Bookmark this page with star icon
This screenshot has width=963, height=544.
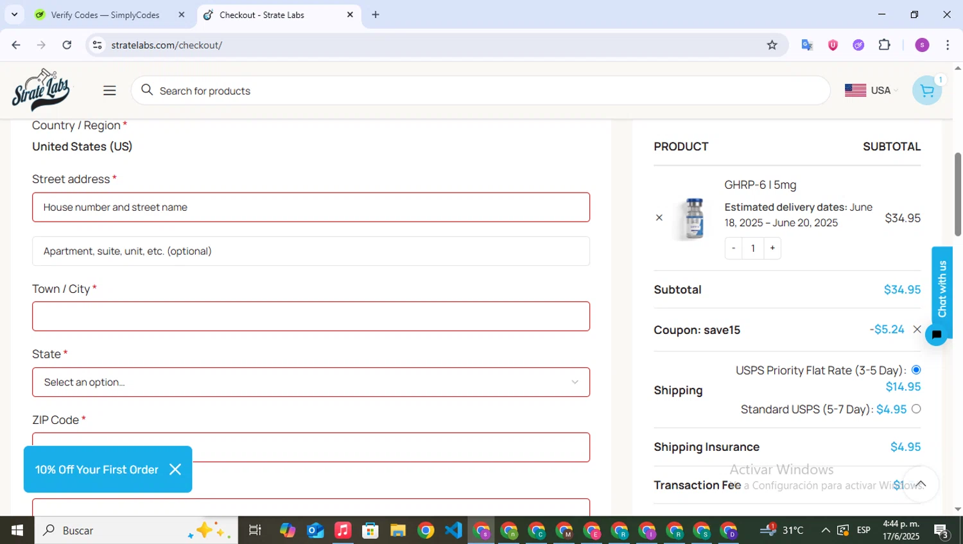click(x=772, y=45)
